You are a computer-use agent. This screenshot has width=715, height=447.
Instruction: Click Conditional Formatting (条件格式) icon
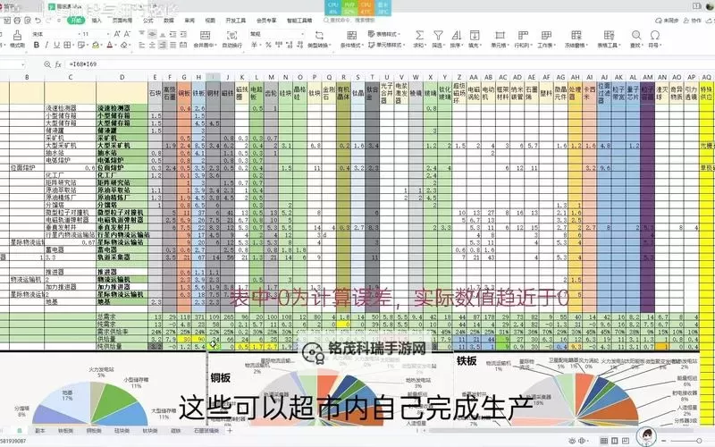click(x=351, y=36)
